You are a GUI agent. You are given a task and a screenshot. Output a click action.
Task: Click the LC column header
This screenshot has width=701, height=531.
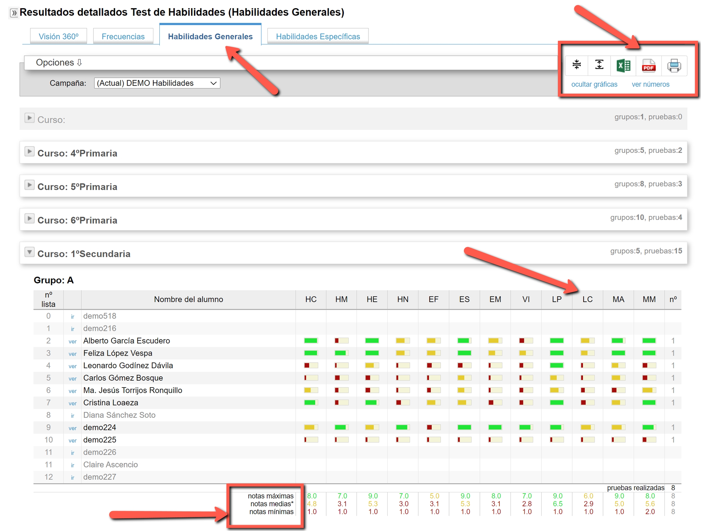click(x=587, y=299)
